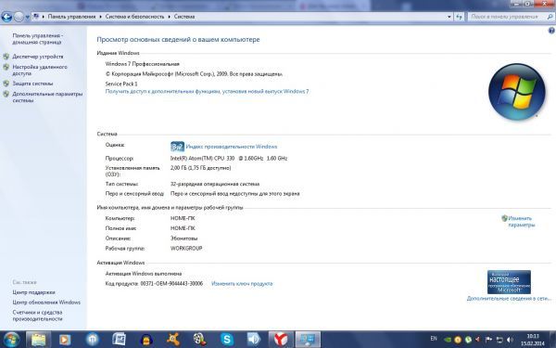Open "Диспетчер устройств" in the left sidebar

tap(38, 57)
